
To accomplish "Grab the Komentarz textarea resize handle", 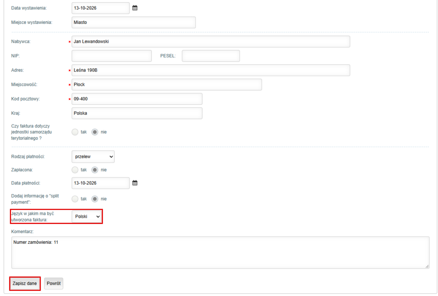I will (x=427, y=266).
